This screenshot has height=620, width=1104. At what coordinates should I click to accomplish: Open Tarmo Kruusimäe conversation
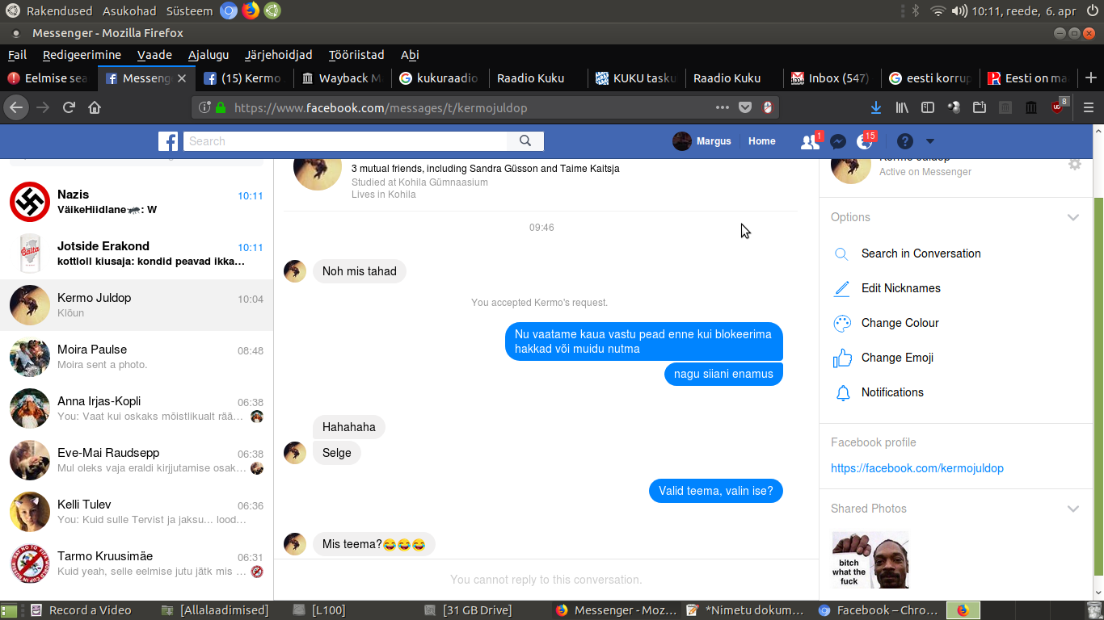coord(137,563)
